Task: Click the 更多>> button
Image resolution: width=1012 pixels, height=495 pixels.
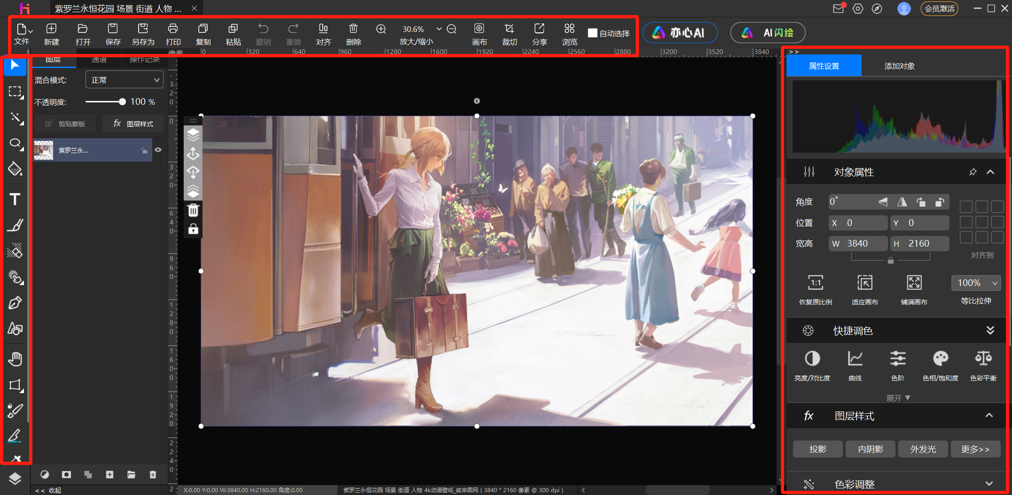Action: coord(975,449)
